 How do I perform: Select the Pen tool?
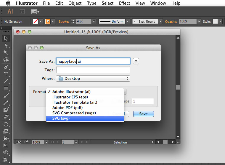point(6,67)
